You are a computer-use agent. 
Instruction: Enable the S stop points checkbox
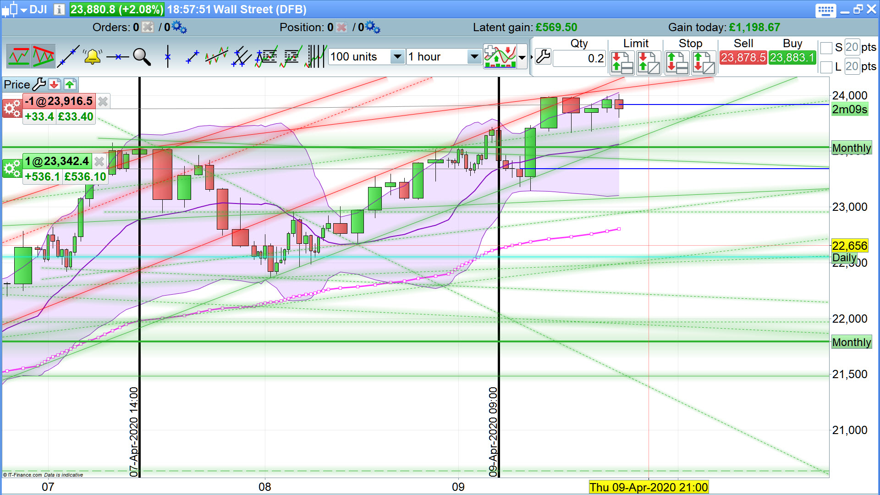(x=826, y=48)
